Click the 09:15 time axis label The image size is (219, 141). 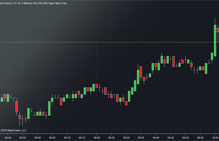(x=82, y=138)
